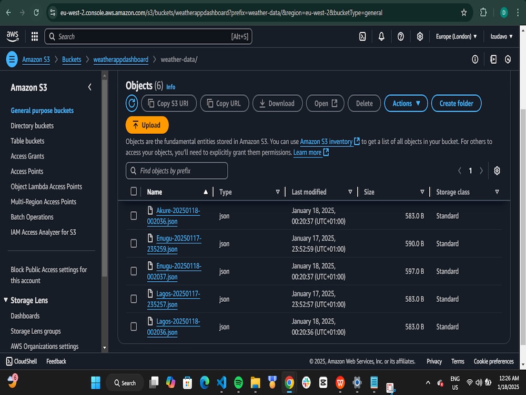Screen dimensions: 526x395
Task: Refresh the objects list
Action: click(131, 103)
